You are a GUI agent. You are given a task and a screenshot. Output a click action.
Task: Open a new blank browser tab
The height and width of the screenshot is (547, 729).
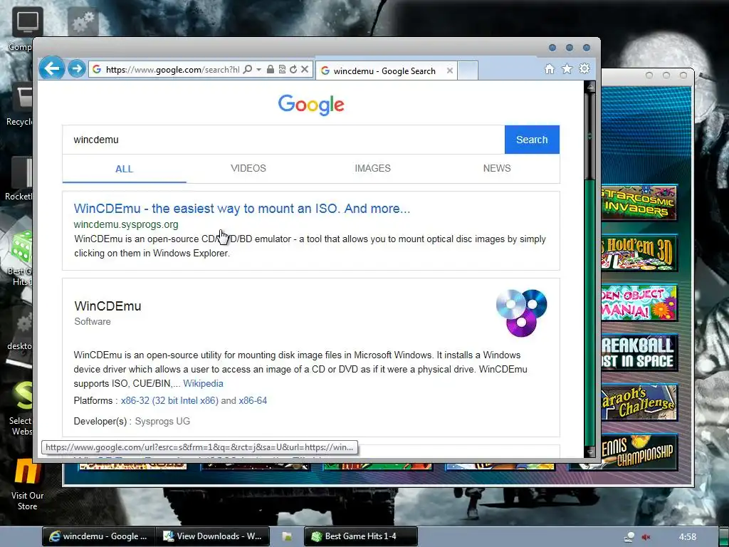coord(467,71)
